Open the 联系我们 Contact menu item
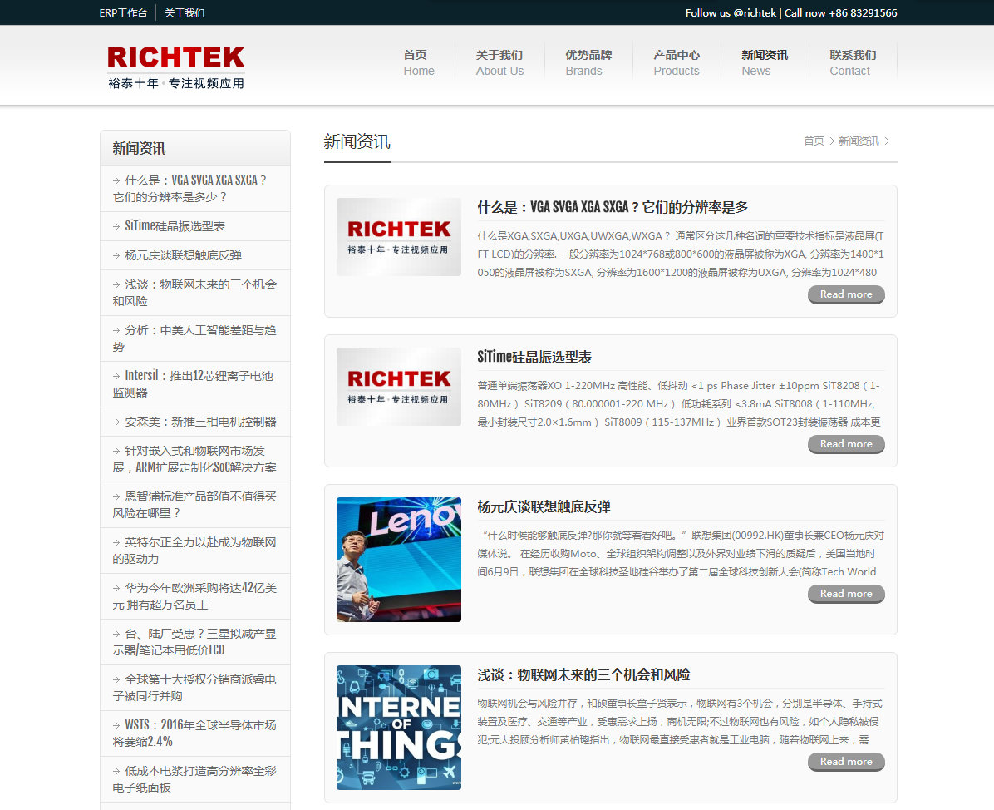The image size is (994, 810). point(853,63)
